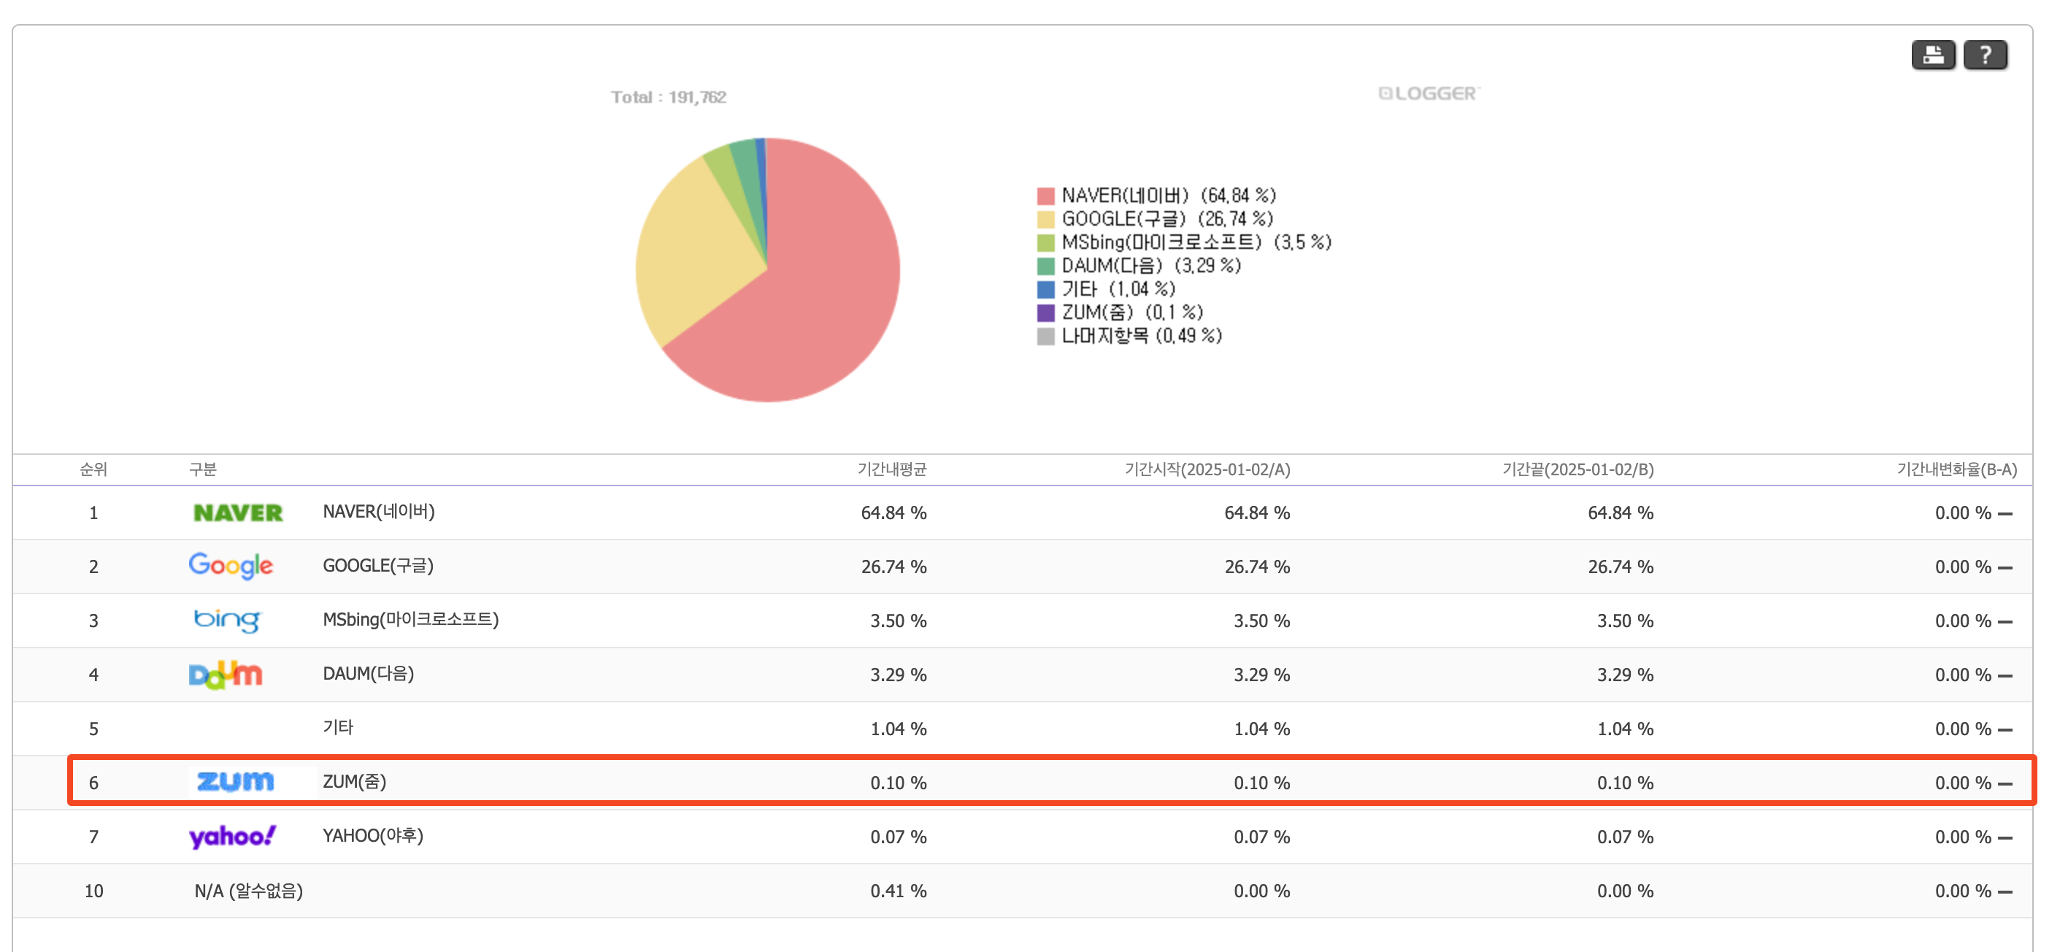Image resolution: width=2060 pixels, height=952 pixels.
Task: Click the print icon button
Action: click(1932, 55)
